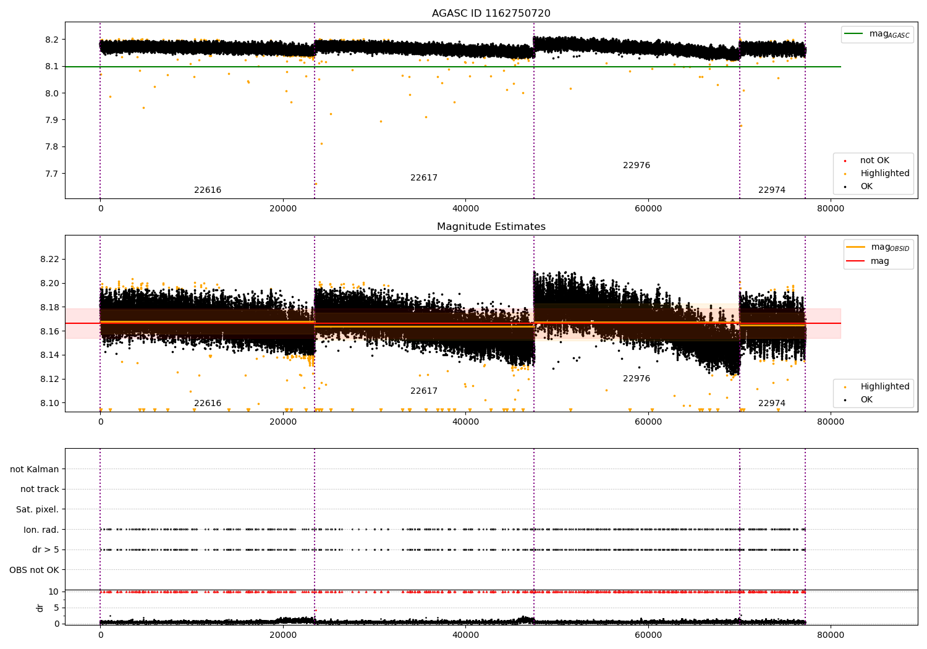Click 22976 label in Magnitude Estimates plot

coord(637,379)
